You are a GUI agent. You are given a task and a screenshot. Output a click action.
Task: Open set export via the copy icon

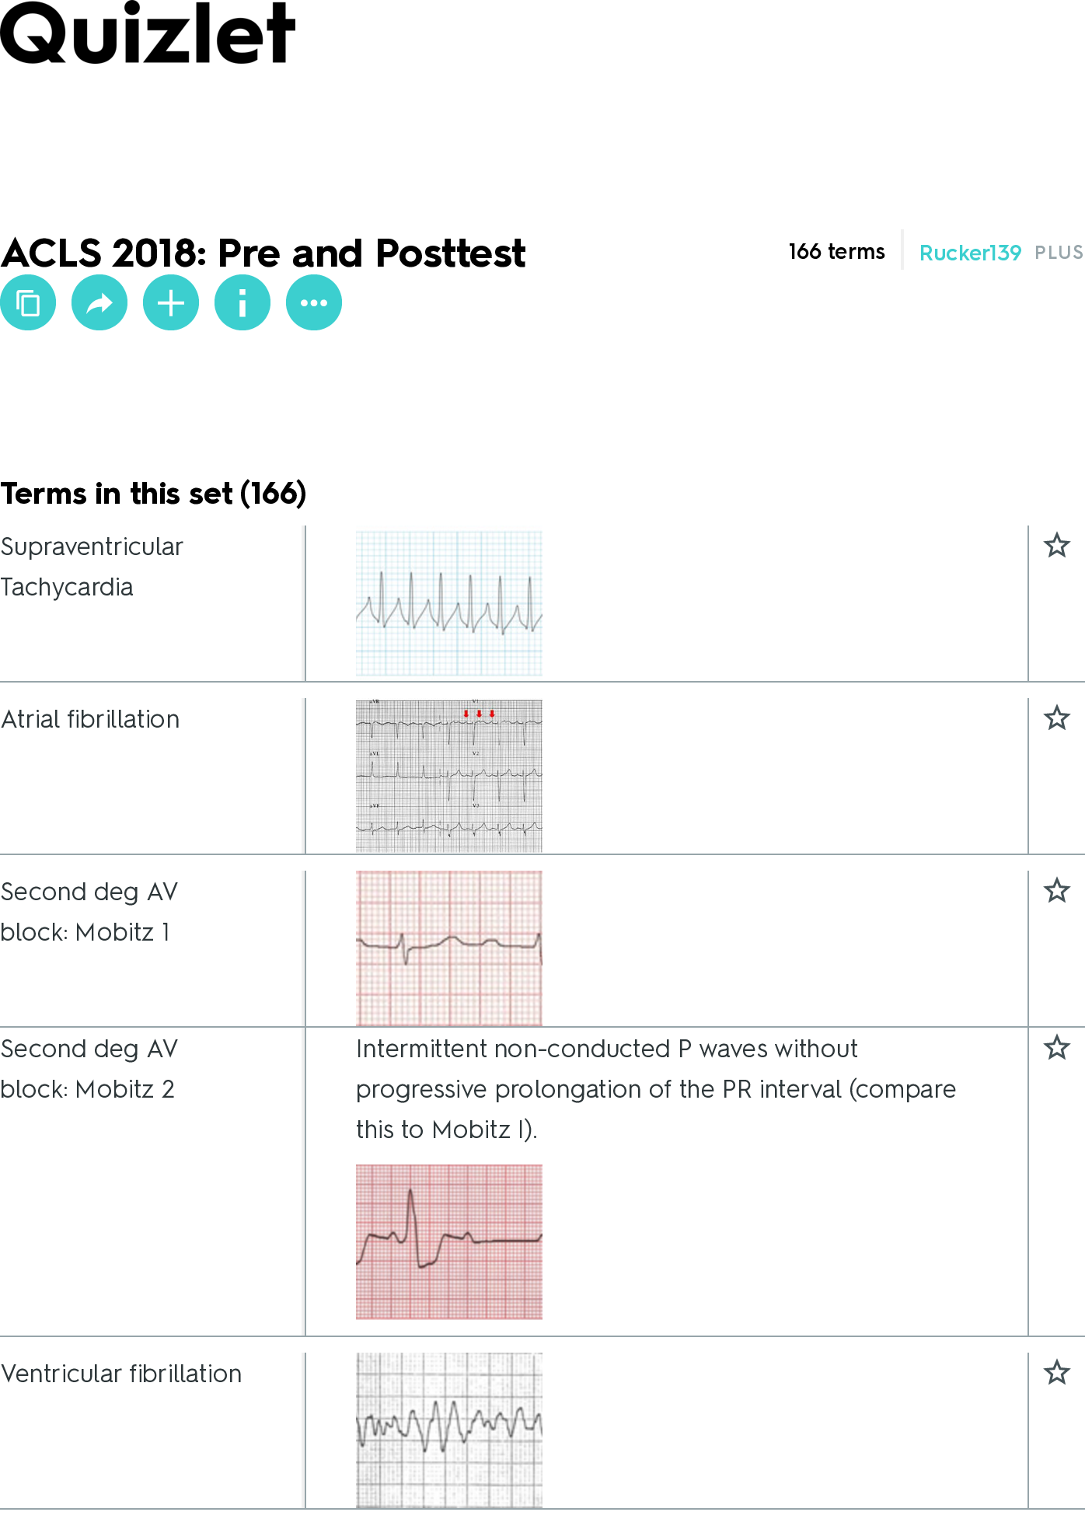28,302
